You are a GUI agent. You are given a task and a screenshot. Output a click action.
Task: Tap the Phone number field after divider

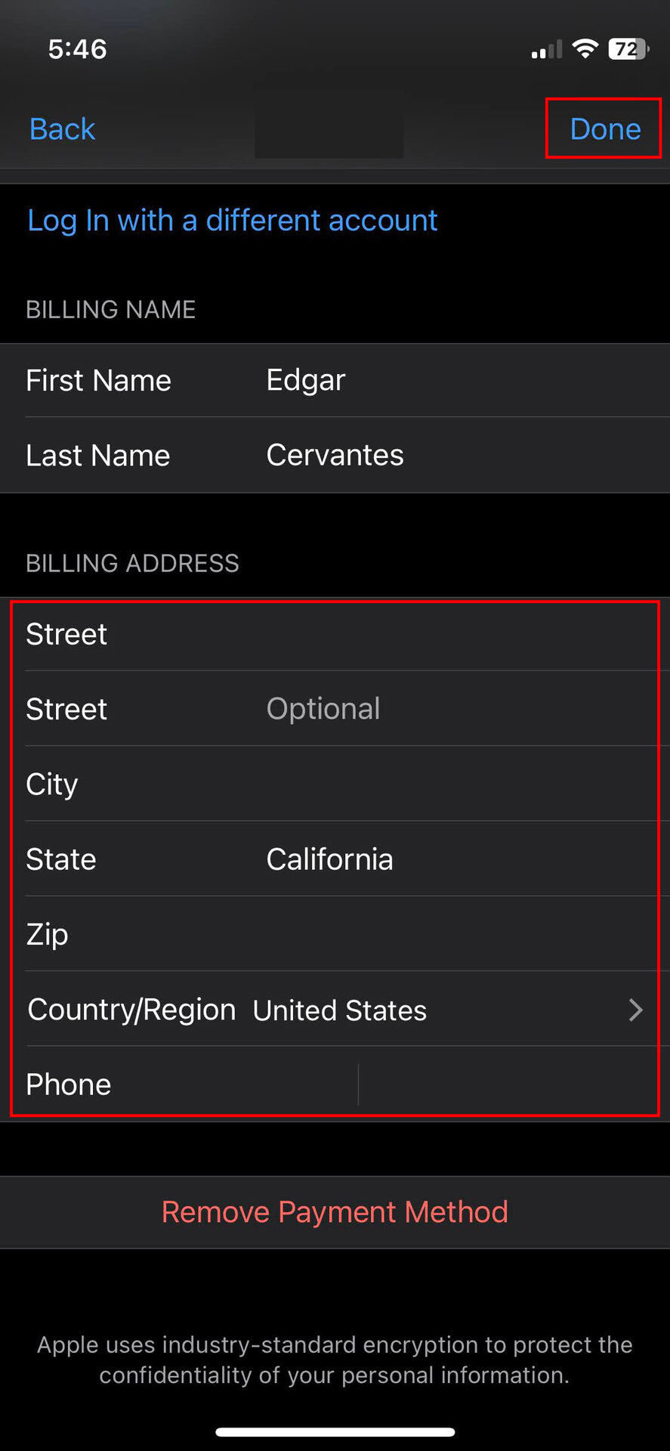click(x=506, y=1084)
